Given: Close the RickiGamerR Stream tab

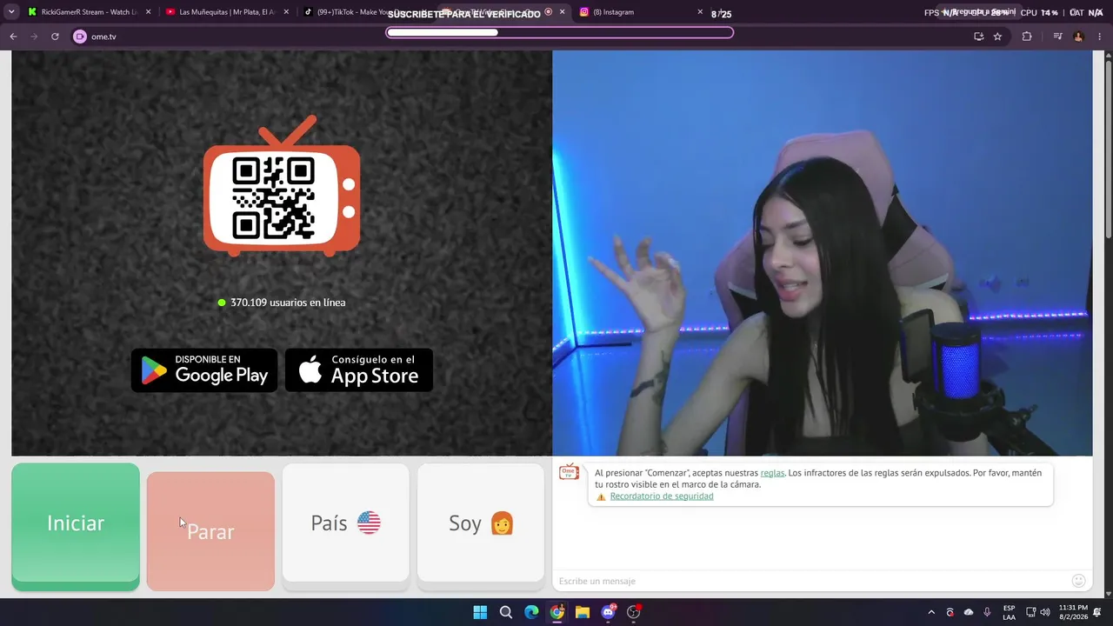Looking at the screenshot, I should point(148,12).
